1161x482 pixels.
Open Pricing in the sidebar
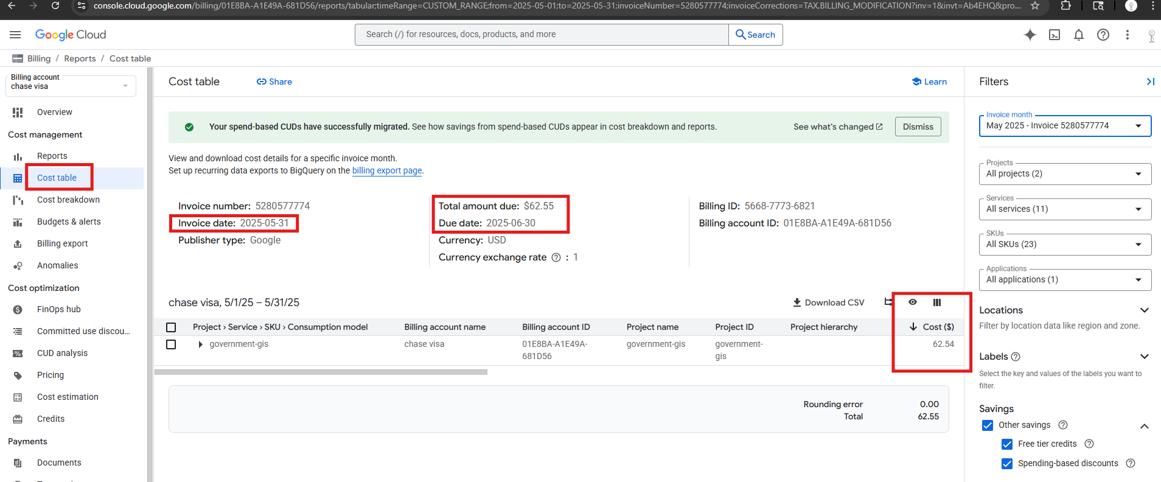tap(51, 375)
